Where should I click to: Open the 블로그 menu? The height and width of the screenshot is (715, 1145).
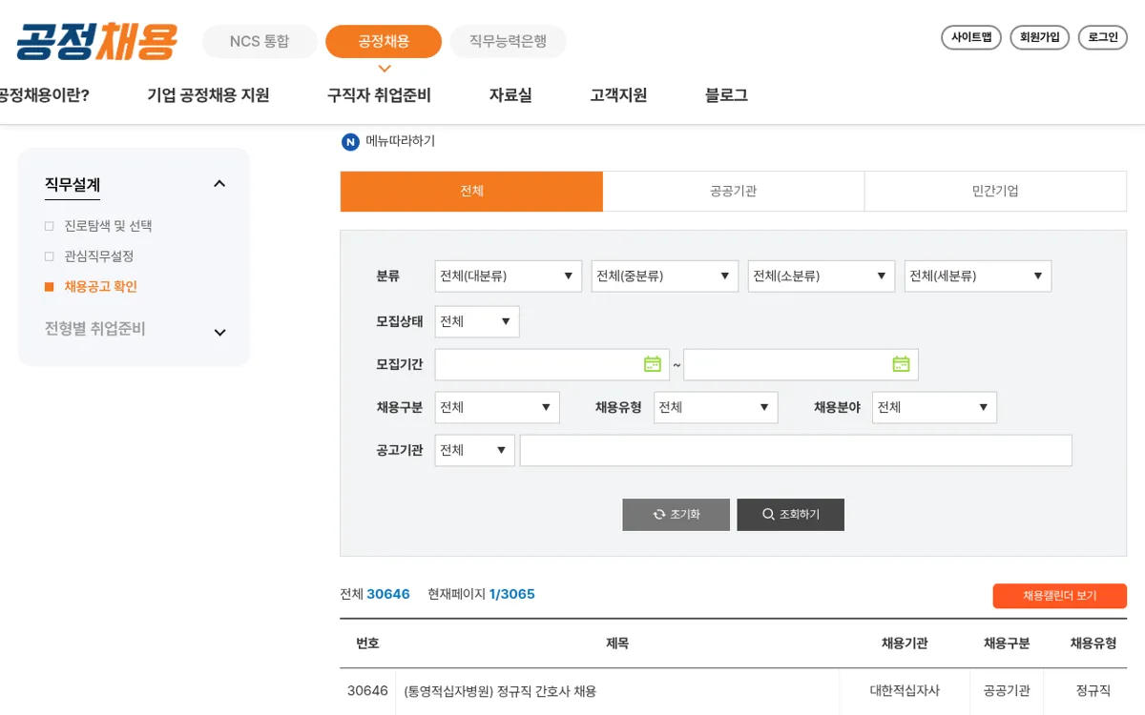[x=726, y=95]
